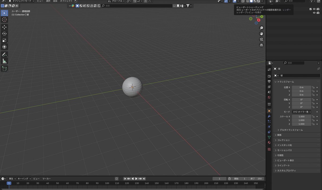Click the 終了 250 end frame field
322x190 pixels.
(x=256, y=178)
